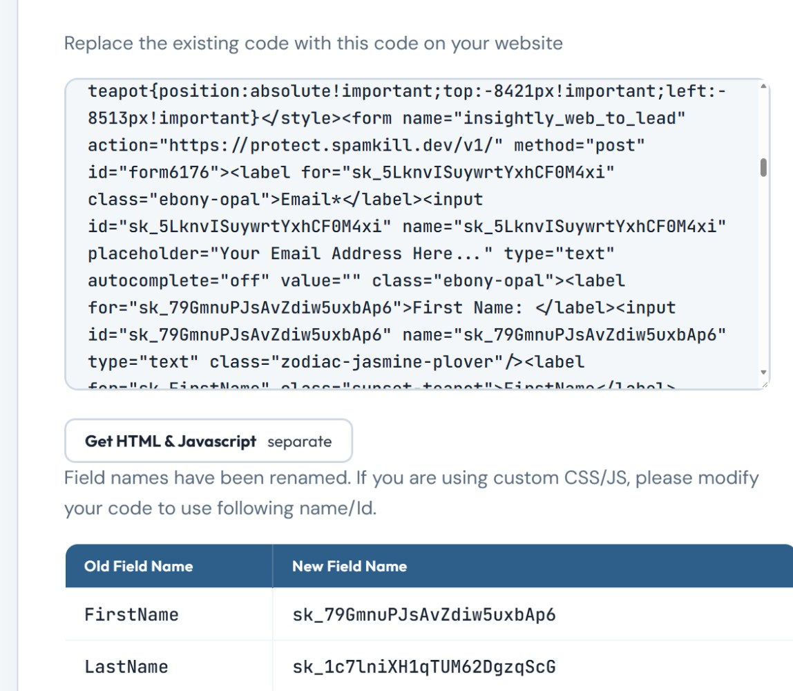Click the New Field Name column header
Image resolution: width=793 pixels, height=691 pixels.
[533, 566]
